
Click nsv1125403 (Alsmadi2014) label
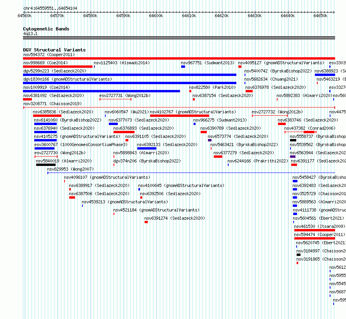click(122, 63)
